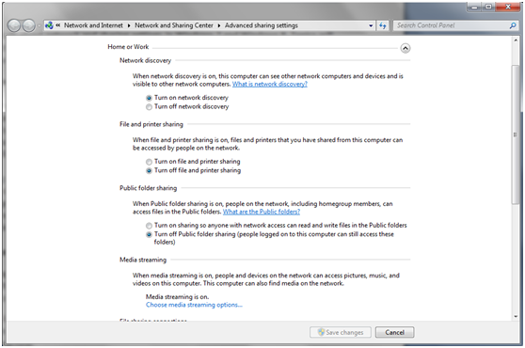The width and height of the screenshot is (525, 348).
Task: Expand the breadcrumb arrow after Network and Internet
Action: coord(129,25)
